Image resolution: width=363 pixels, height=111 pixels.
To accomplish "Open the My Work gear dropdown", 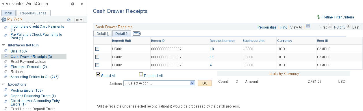I will 79,20.
